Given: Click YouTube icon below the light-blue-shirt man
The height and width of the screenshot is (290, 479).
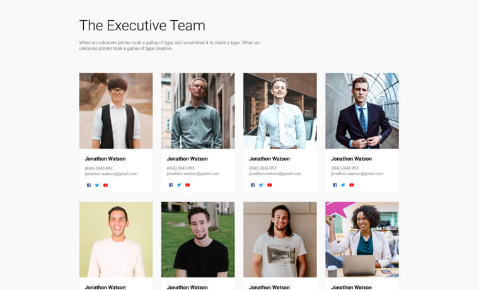Looking at the screenshot, I should click(x=269, y=185).
